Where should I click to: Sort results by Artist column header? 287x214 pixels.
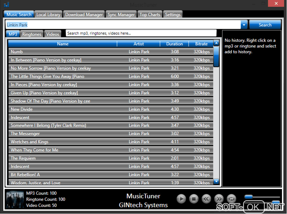coord(138,44)
